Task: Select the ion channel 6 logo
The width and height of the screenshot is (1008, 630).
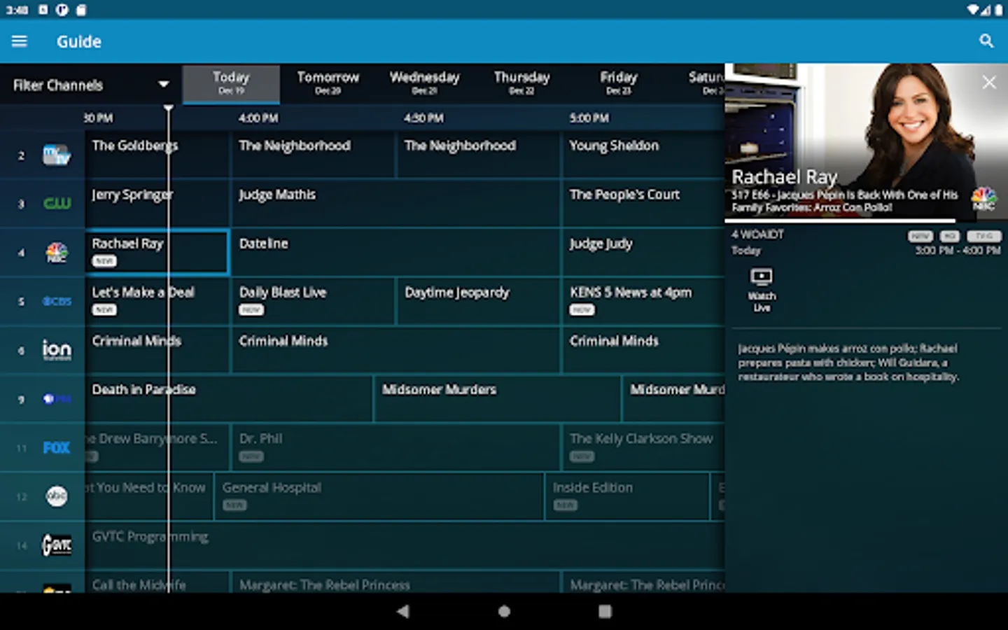Action: pos(57,349)
